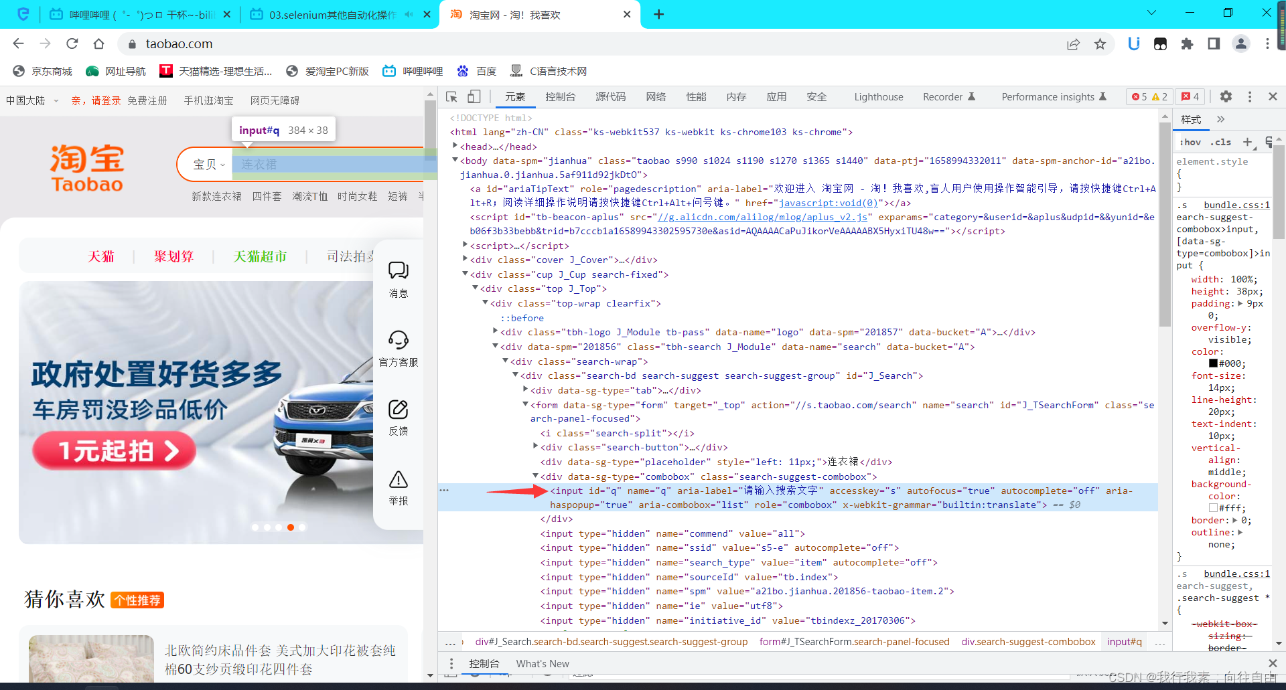This screenshot has width=1286, height=690.
Task: Click the Taobao logo
Action: click(x=87, y=169)
